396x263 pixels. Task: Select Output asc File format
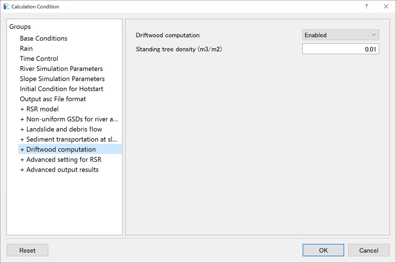click(53, 99)
